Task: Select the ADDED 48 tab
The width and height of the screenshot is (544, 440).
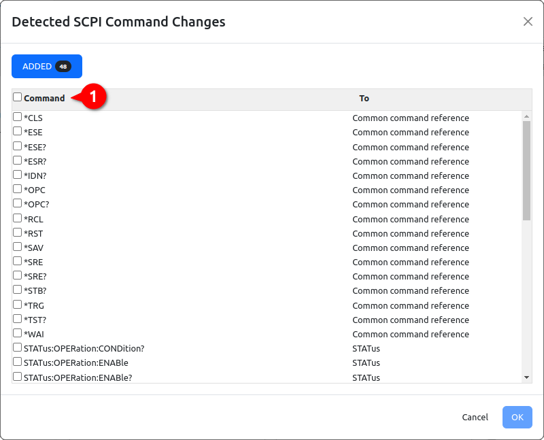Action: (x=47, y=66)
